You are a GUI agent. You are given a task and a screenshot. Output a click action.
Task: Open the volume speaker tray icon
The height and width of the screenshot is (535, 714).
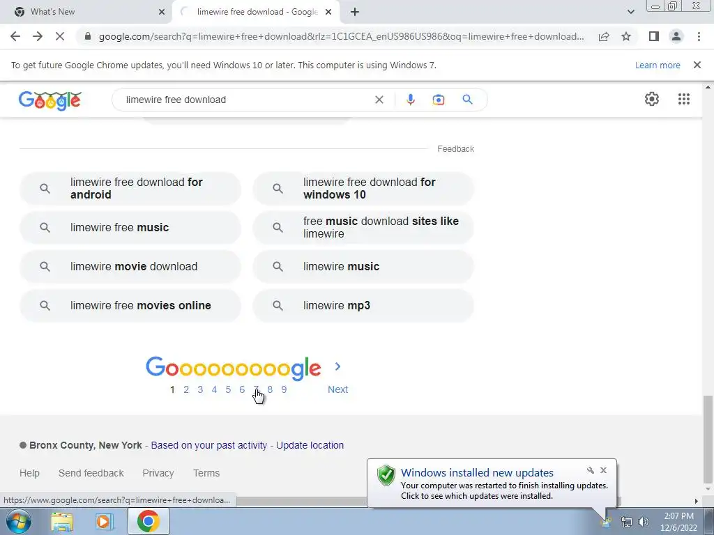[643, 522]
